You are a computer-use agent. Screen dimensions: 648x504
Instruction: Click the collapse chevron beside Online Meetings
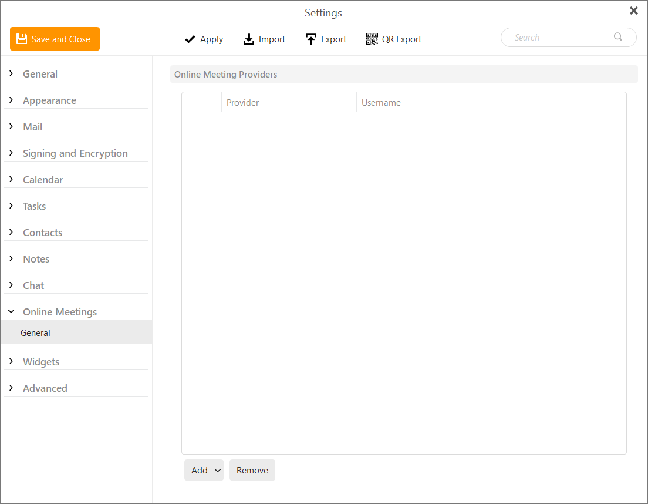tap(11, 311)
